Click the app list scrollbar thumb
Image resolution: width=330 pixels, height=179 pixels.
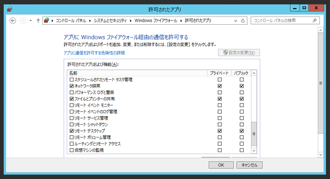pos(254,134)
